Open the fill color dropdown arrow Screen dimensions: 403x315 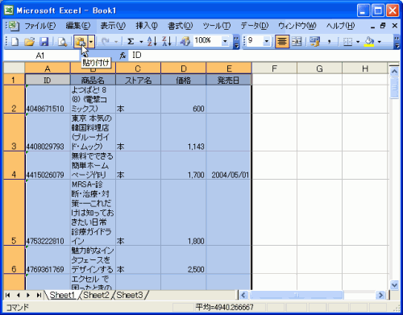click(379, 42)
